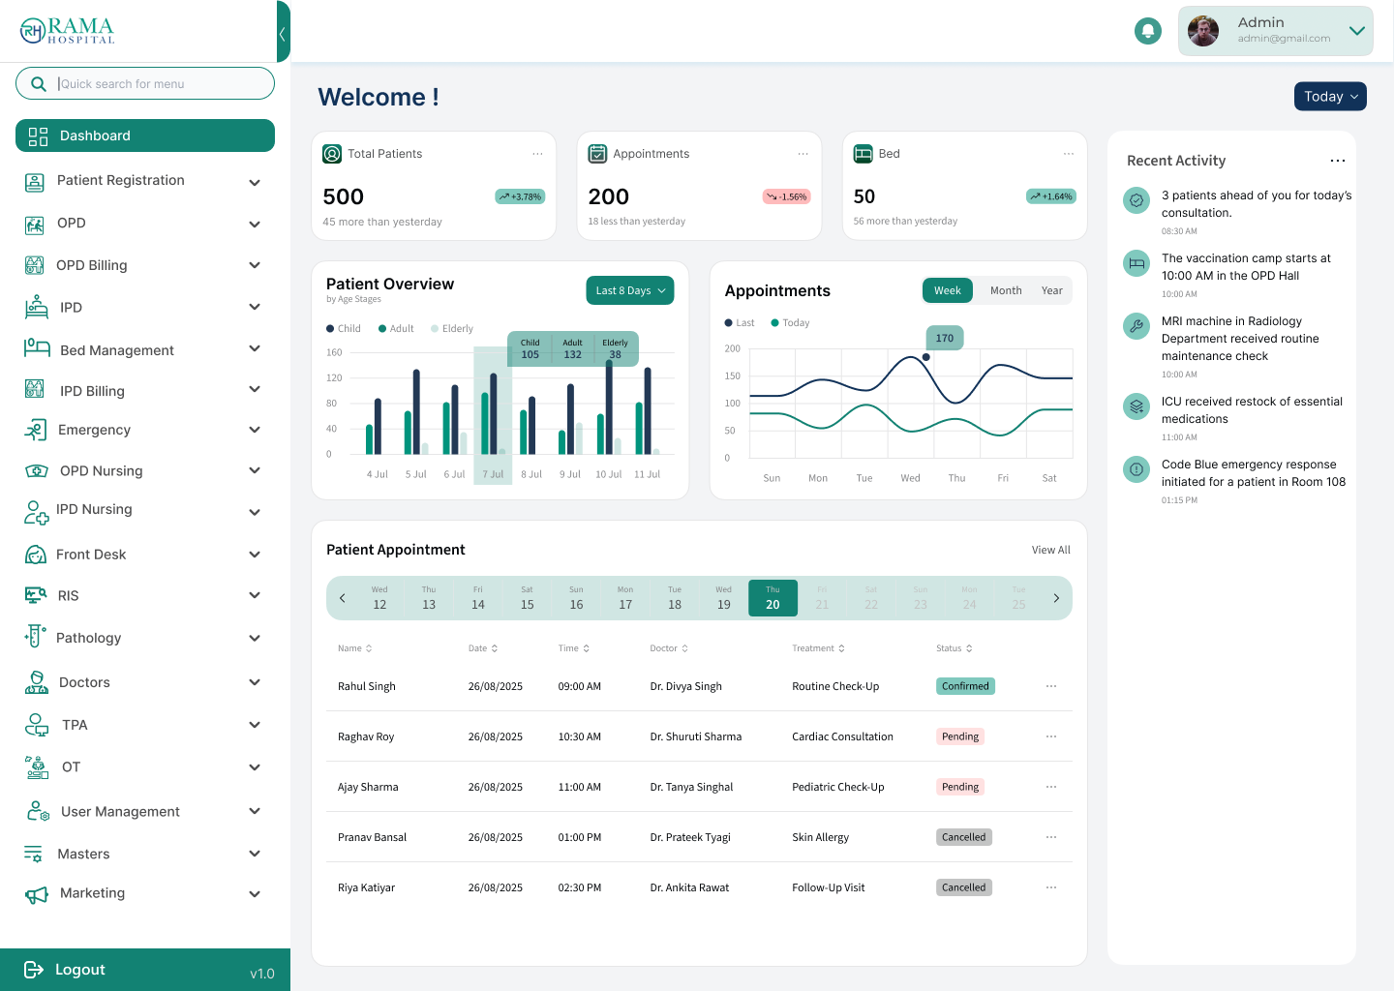Click the Marketing megaphone icon
The image size is (1394, 991).
click(x=37, y=895)
